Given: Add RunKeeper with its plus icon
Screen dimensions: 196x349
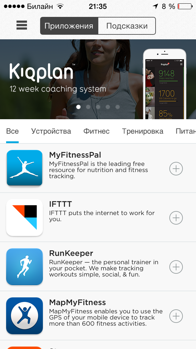Looking at the screenshot, I should (176, 267).
